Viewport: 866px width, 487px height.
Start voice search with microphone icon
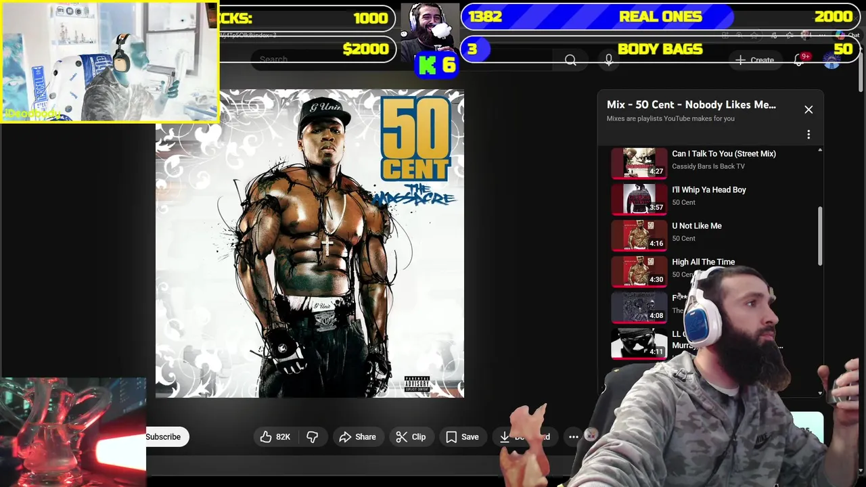608,60
